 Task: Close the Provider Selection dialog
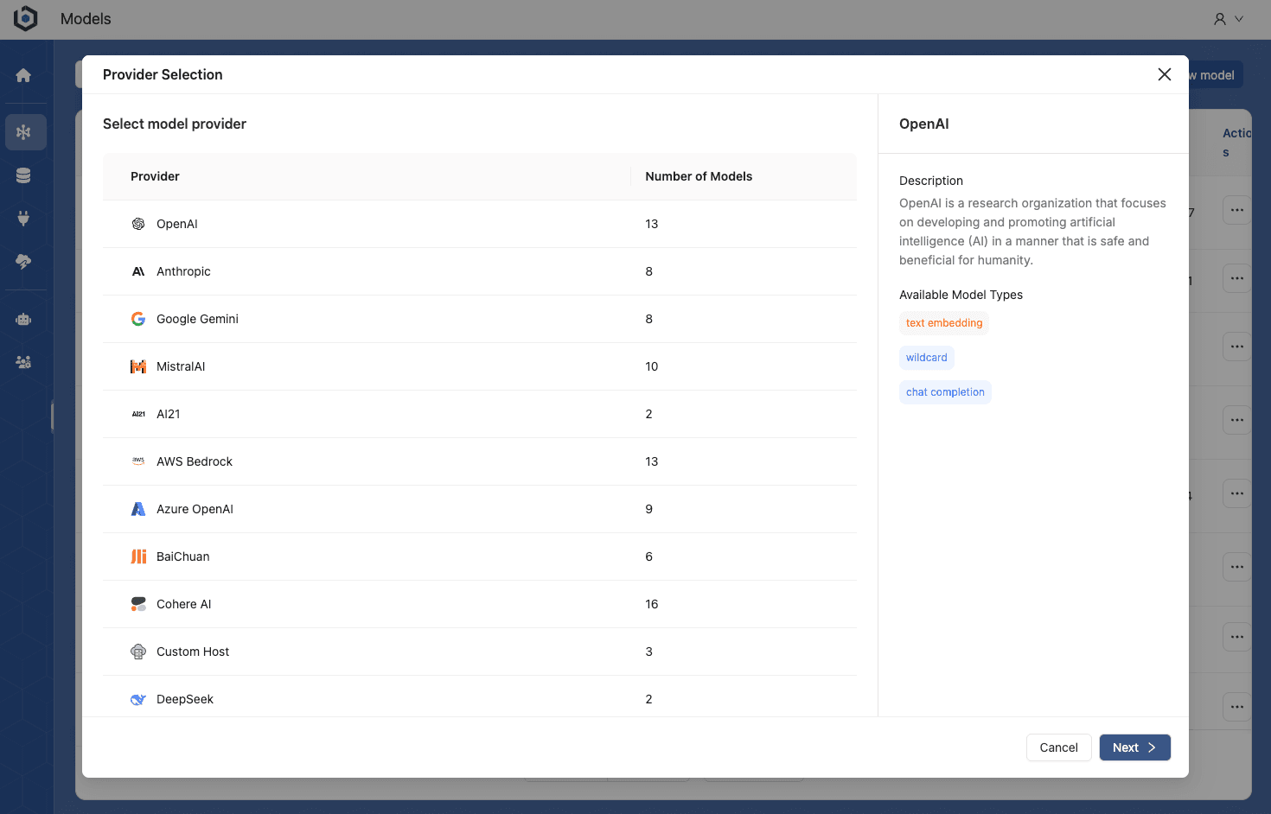1164,74
